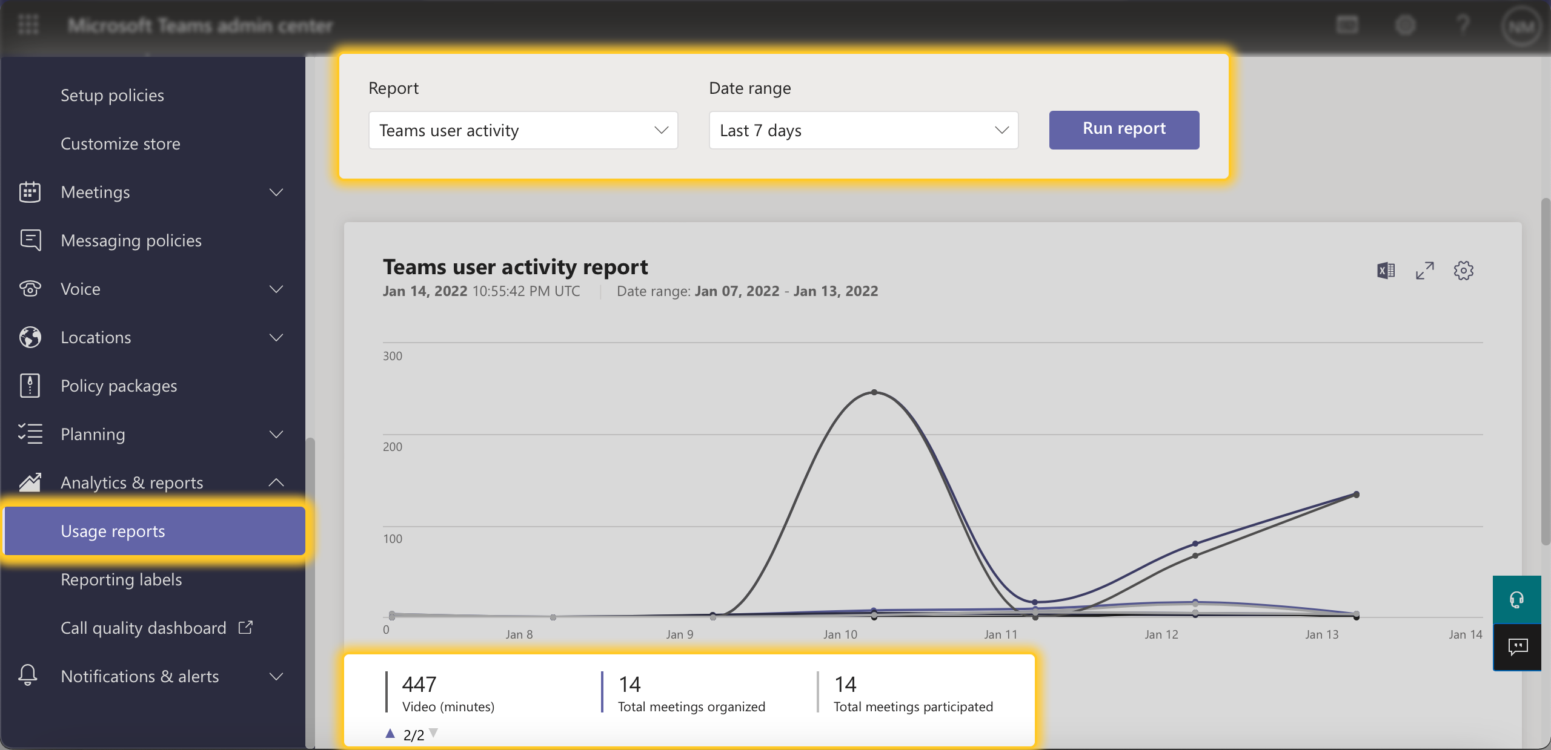Export the report to Excel
This screenshot has width=1551, height=750.
pyautogui.click(x=1386, y=270)
